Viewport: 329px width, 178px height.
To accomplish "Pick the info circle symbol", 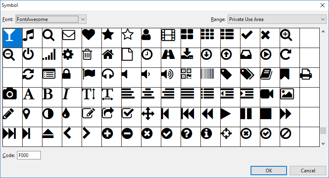I will click(211, 137).
